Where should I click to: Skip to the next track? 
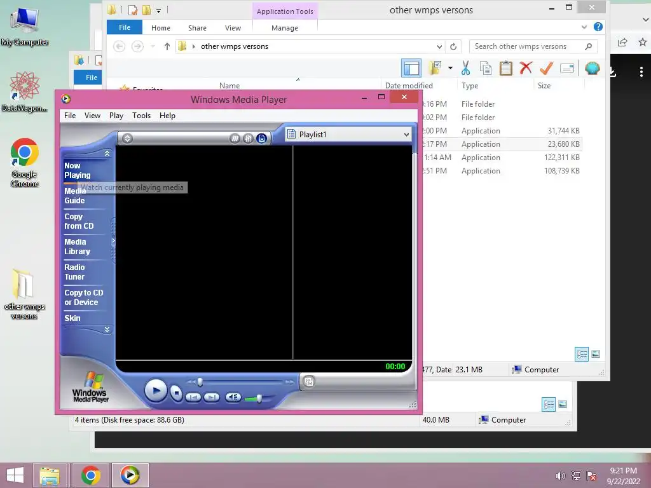tap(212, 398)
